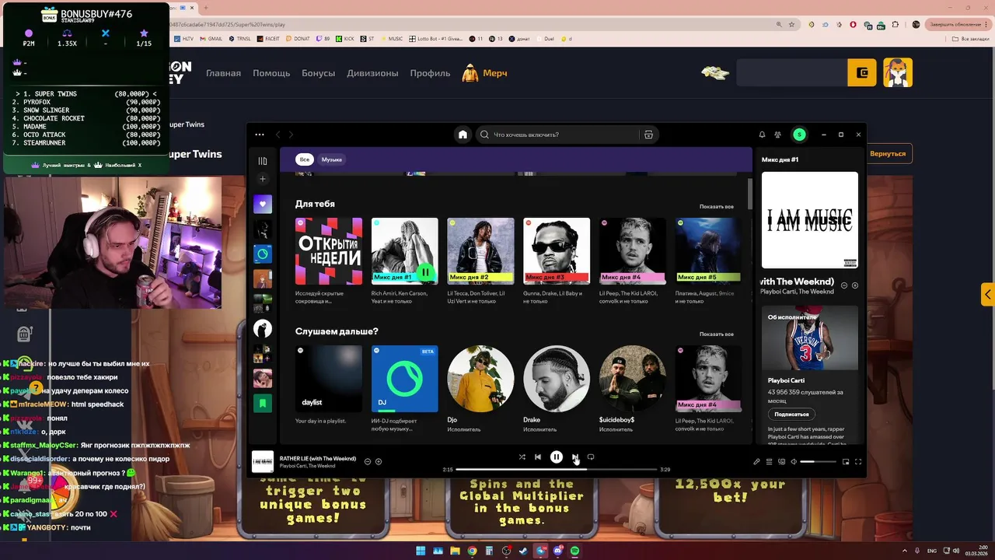The height and width of the screenshot is (560, 995).
Task: Open Помощь in website navigation
Action: pos(271,73)
